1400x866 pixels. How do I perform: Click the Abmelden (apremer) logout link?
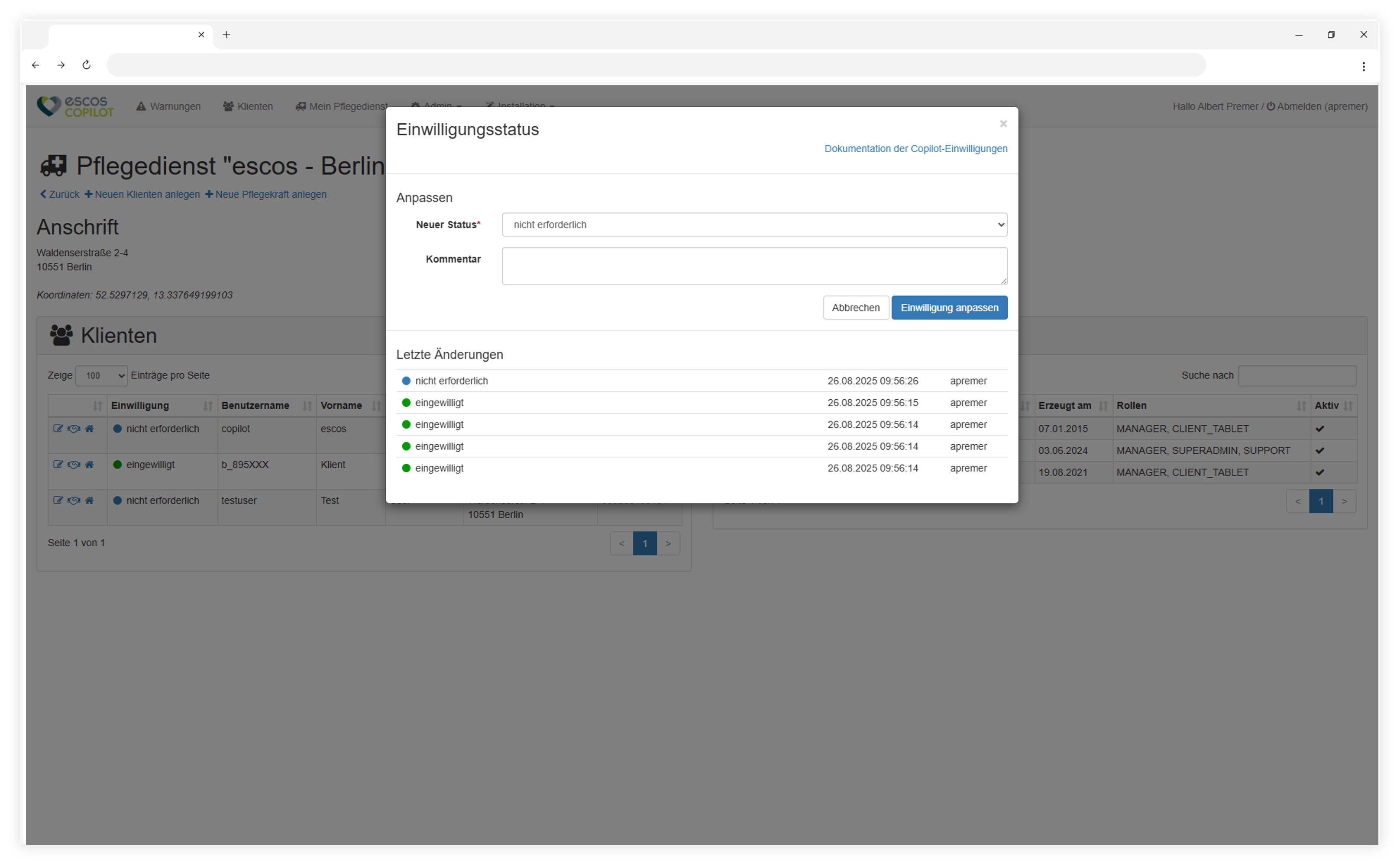tap(1316, 106)
